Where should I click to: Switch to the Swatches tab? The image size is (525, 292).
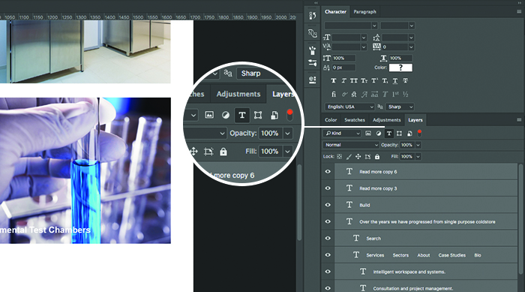pyautogui.click(x=355, y=120)
